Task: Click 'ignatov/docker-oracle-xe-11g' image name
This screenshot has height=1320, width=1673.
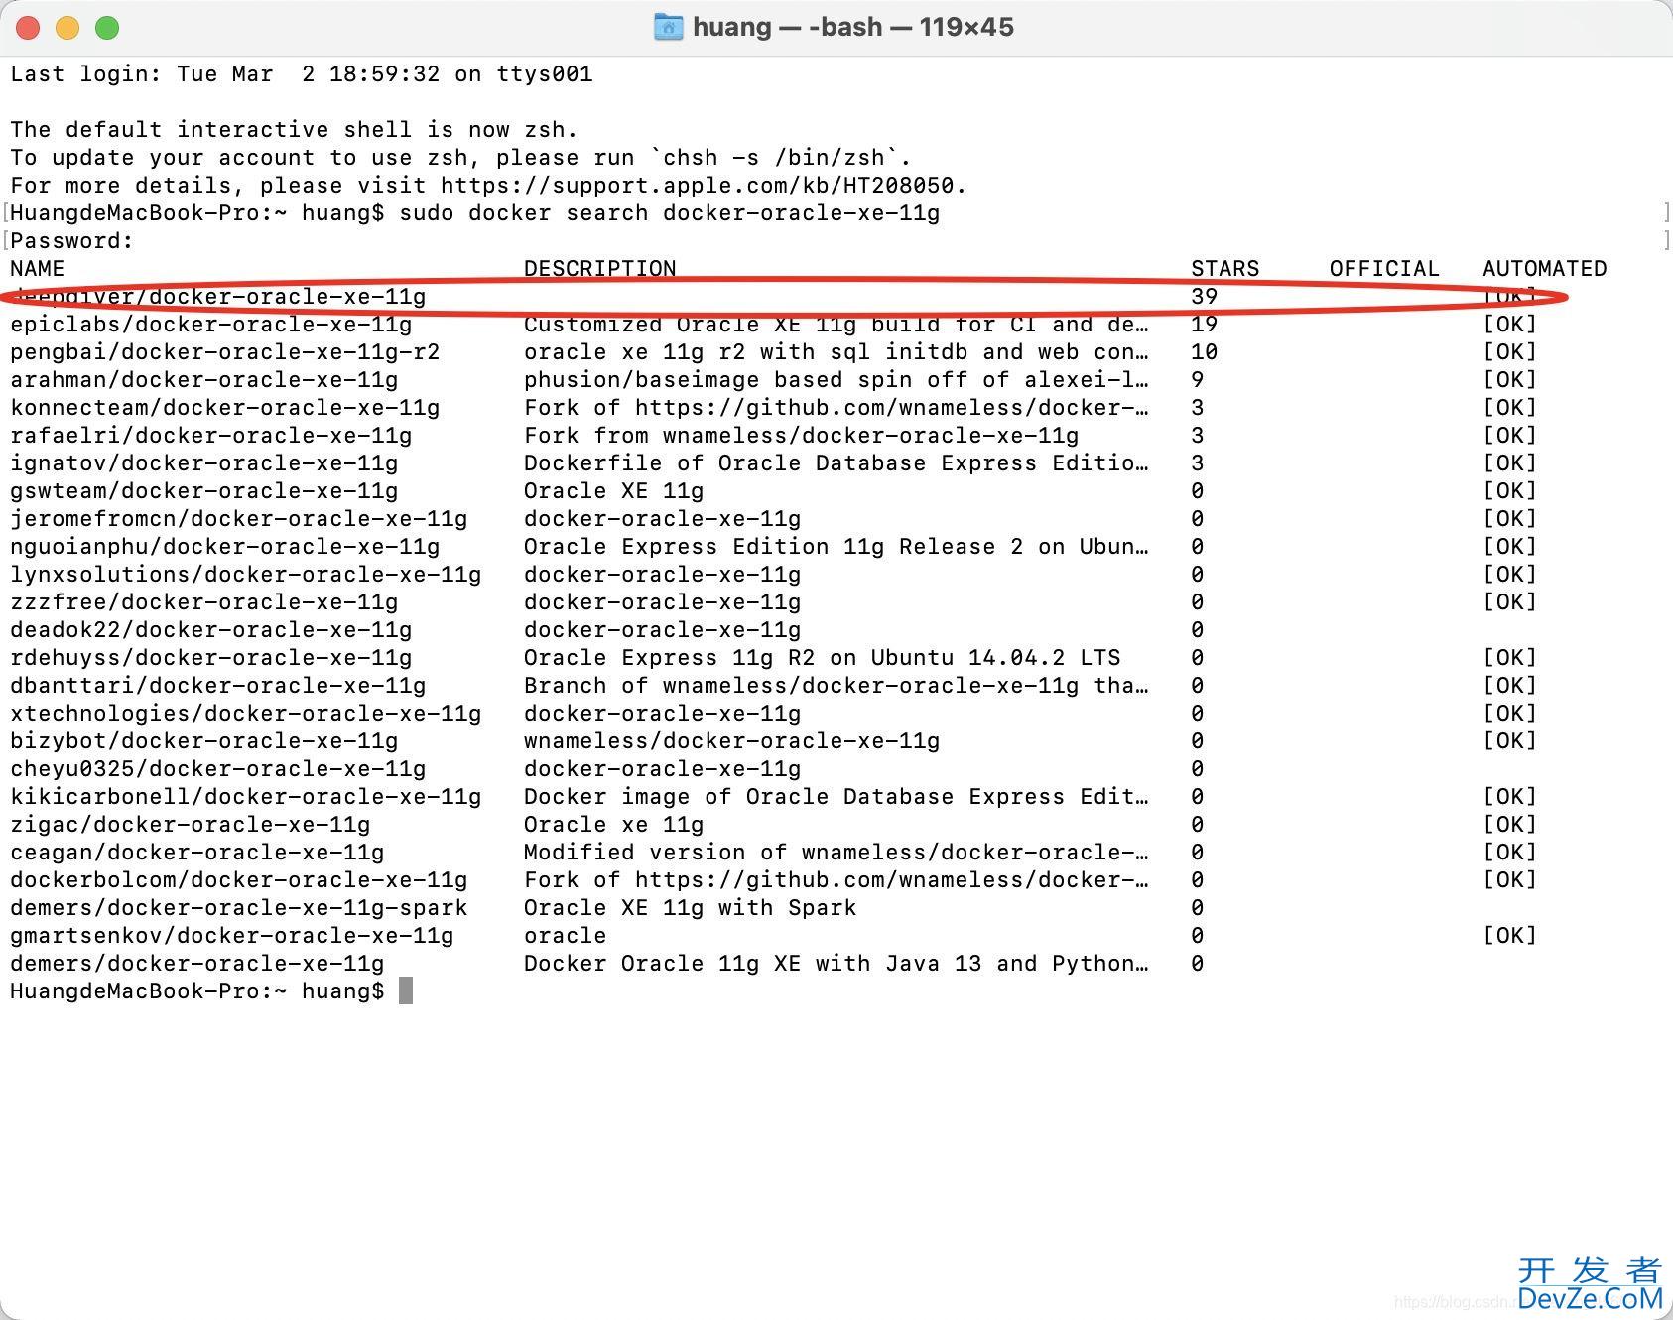Action: tap(204, 462)
